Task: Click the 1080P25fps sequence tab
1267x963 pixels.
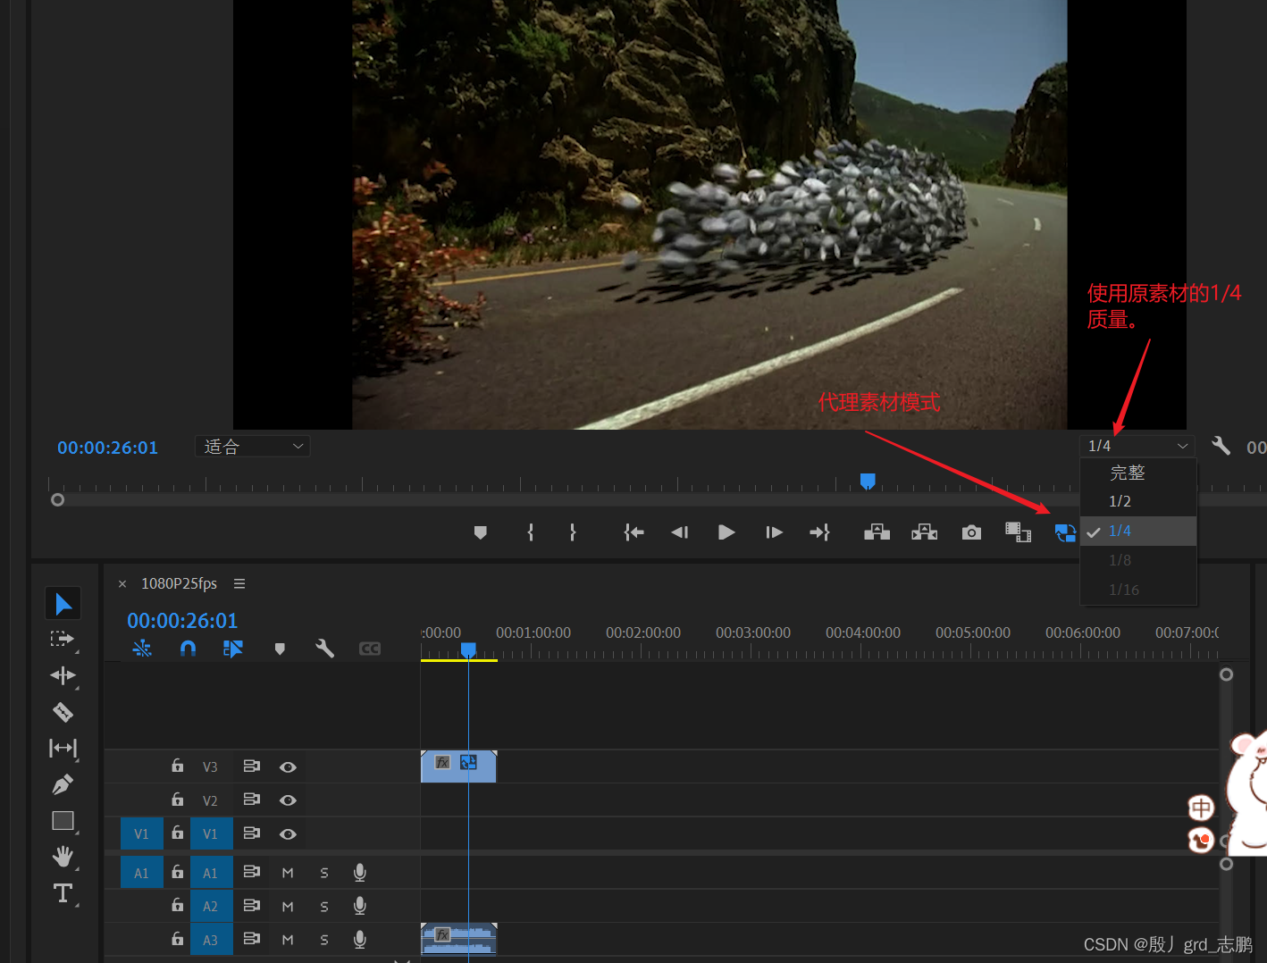Action: [179, 583]
